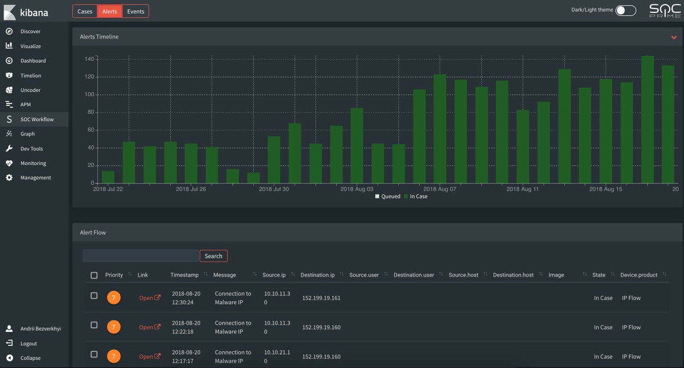Click inside the Alert Flow search field
Viewport: 684px width, 368px height.
click(x=140, y=256)
